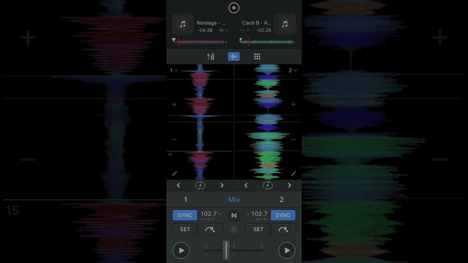Expand the deck 1 selector above the waveform
This screenshot has width=468, height=263.
coord(174,70)
